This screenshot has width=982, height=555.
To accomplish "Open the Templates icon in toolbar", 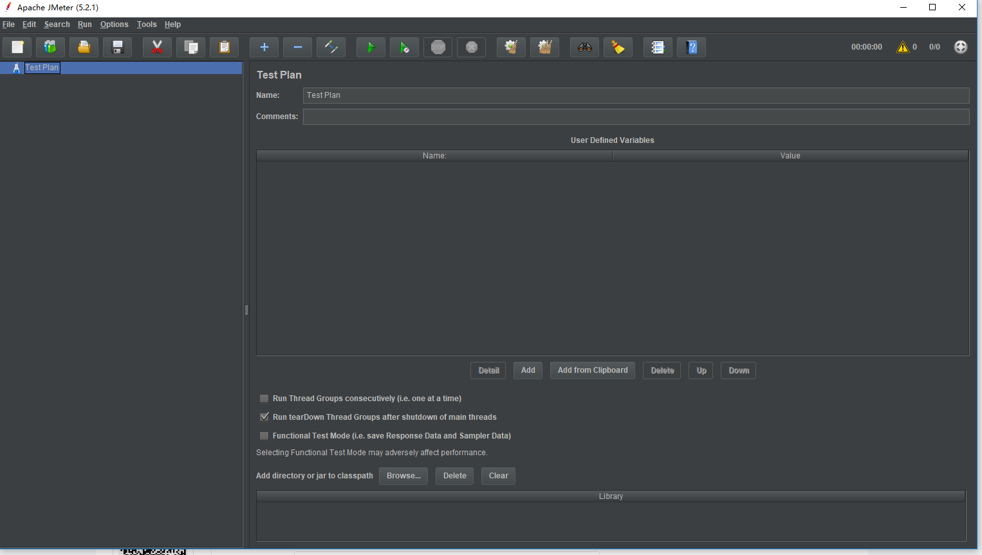I will click(50, 47).
